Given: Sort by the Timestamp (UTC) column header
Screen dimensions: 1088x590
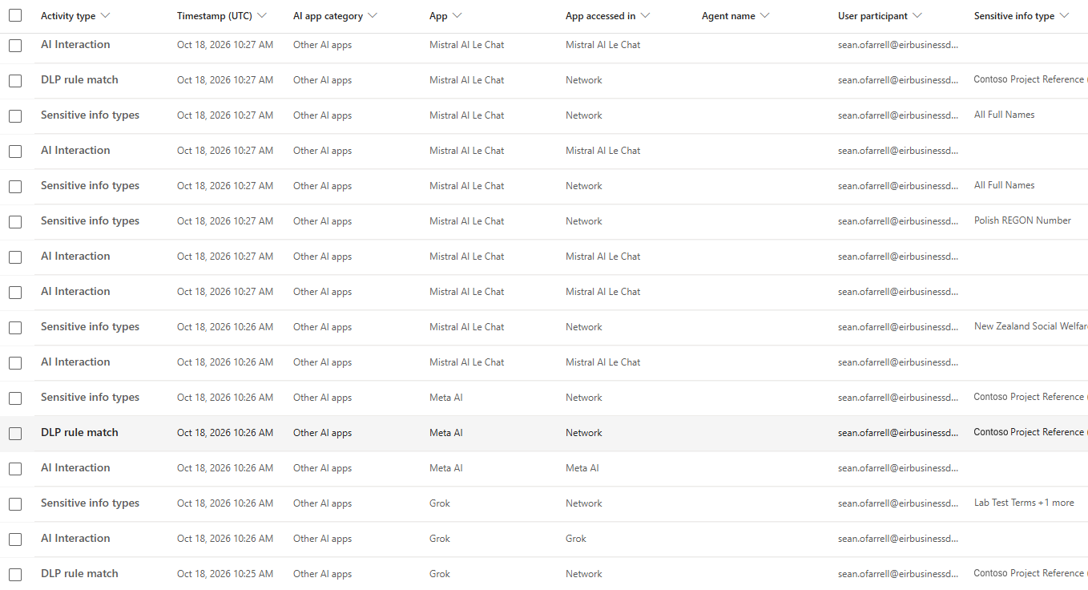Looking at the screenshot, I should [214, 16].
